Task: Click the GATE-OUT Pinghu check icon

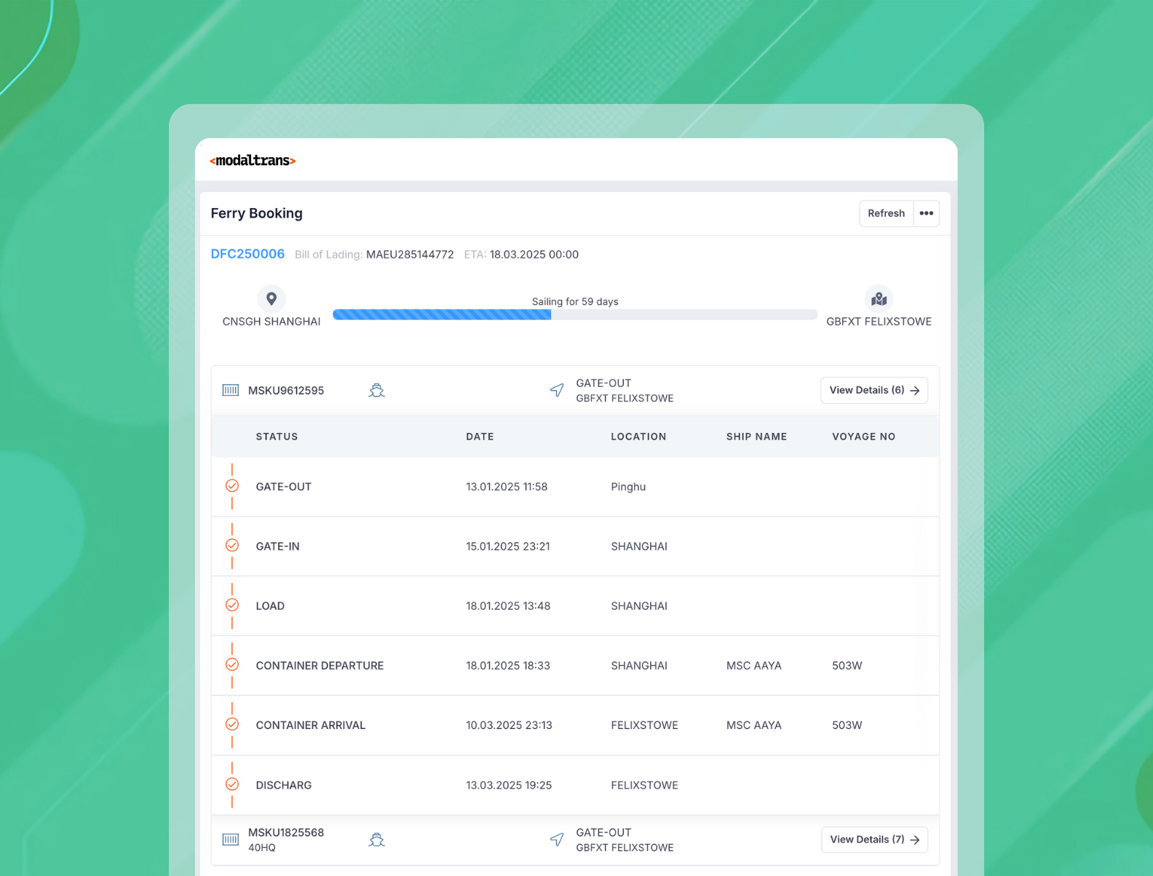Action: [232, 486]
